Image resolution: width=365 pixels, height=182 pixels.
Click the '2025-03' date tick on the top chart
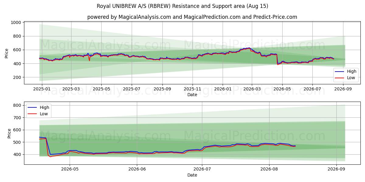71,89
